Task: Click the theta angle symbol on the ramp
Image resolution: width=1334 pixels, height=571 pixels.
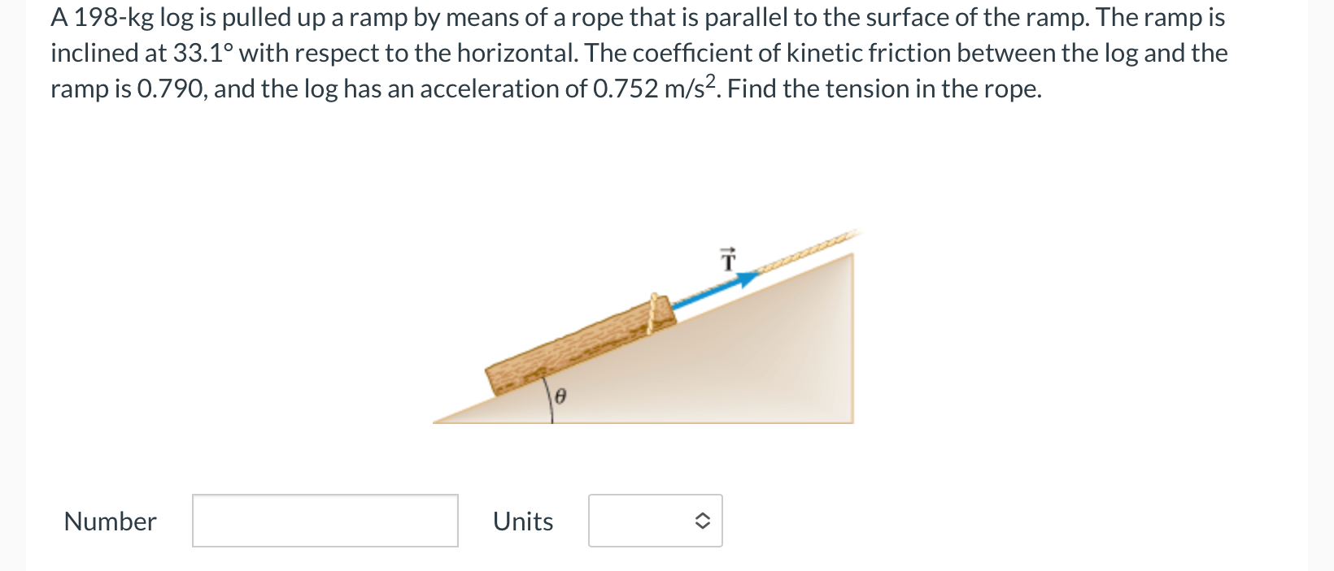Action: (559, 397)
